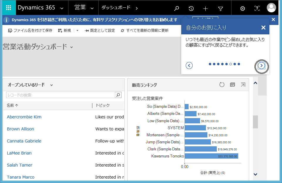Viewport: 282px width, 183px height.
Task: Open the app launcher waffle menu
Action: (9, 8)
